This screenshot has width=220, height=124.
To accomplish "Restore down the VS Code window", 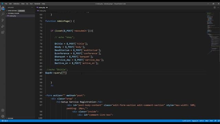I will click(213, 4).
